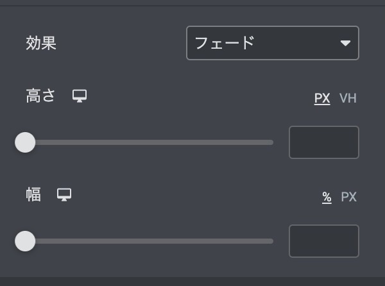Image resolution: width=385 pixels, height=286 pixels.
Task: Click the middle of the 幅 slider track
Action: click(x=149, y=241)
